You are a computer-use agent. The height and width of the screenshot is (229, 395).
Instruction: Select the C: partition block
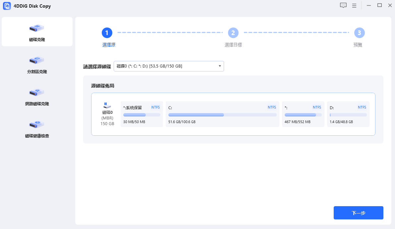click(x=222, y=114)
